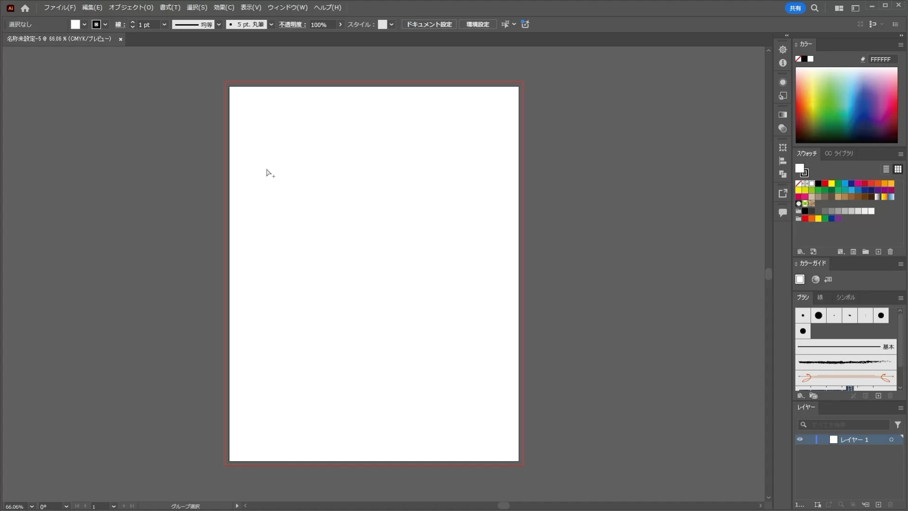The height and width of the screenshot is (511, 908).
Task: Click new swatch plus icon in Swatches panel
Action: tap(878, 252)
